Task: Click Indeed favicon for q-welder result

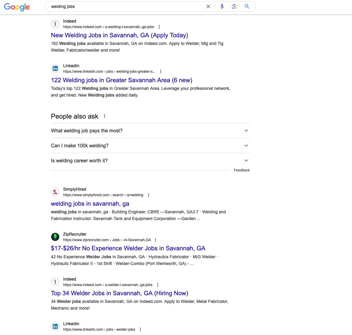Action: (x=55, y=282)
